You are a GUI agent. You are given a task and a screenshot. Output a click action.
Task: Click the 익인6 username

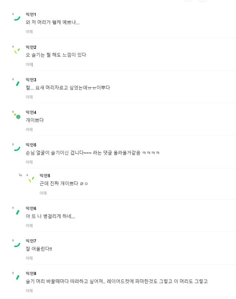(x=31, y=208)
